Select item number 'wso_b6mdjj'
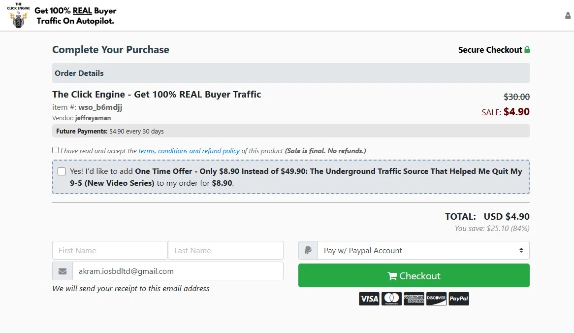This screenshot has width=574, height=333. point(100,107)
